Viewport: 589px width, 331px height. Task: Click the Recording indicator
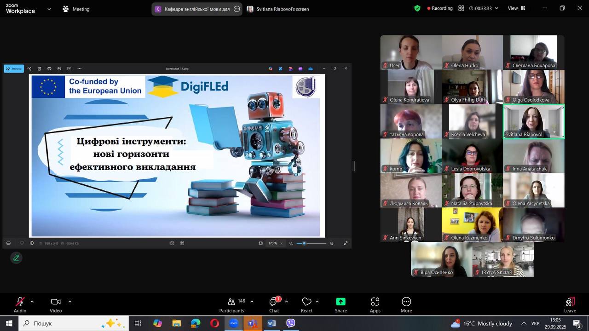click(x=440, y=8)
